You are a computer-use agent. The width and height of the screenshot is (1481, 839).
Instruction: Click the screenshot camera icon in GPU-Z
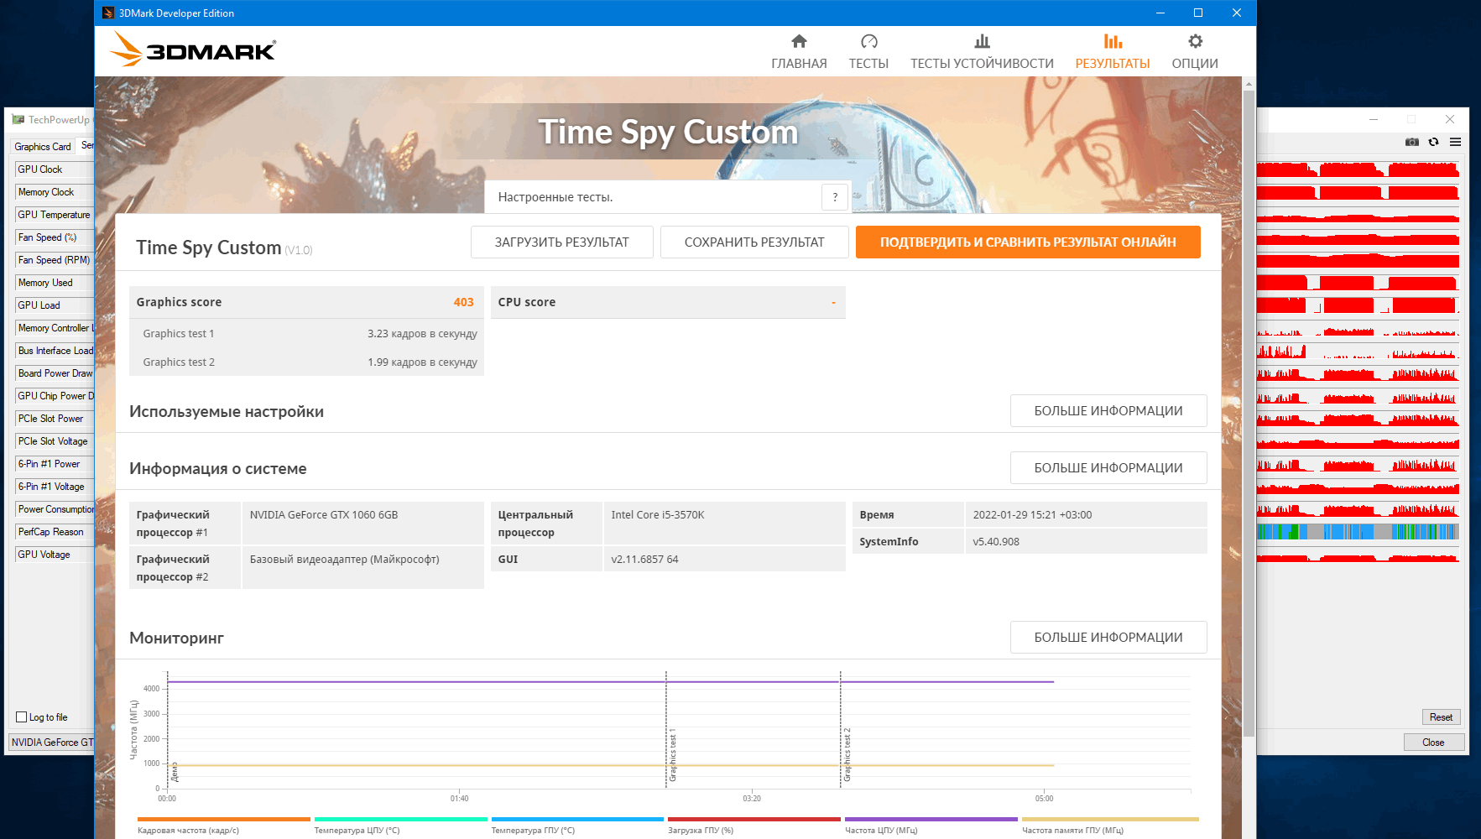(1412, 142)
